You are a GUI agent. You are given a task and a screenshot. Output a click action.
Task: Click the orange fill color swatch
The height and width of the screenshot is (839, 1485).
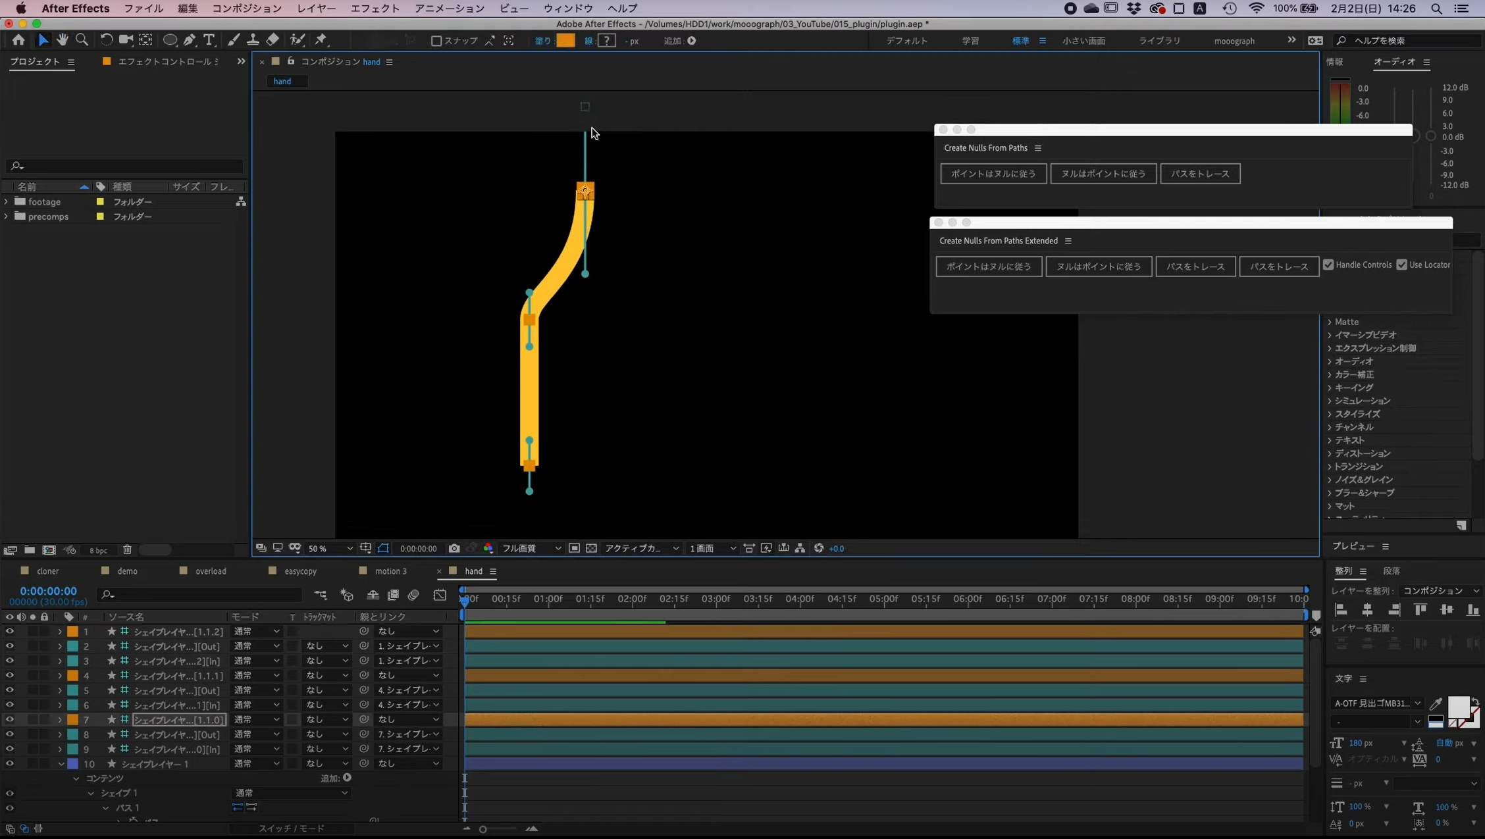(x=565, y=41)
